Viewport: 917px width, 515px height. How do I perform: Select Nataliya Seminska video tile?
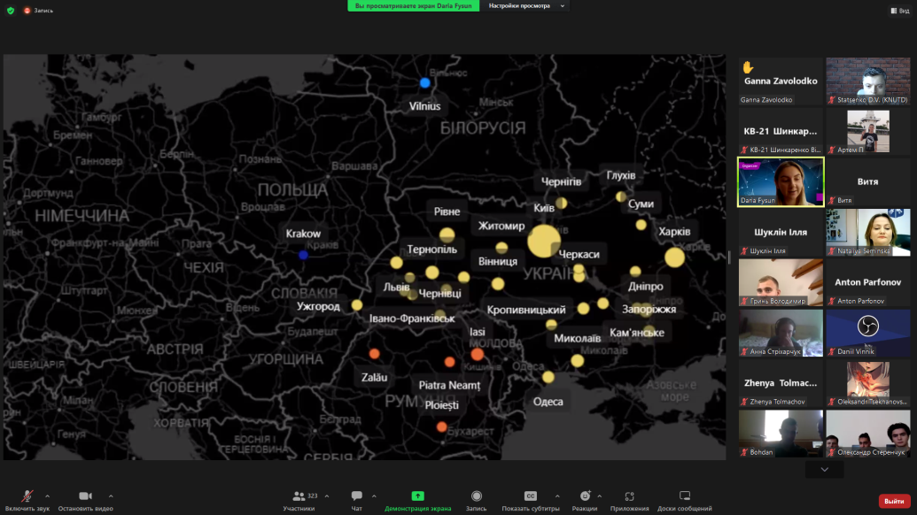pyautogui.click(x=868, y=232)
